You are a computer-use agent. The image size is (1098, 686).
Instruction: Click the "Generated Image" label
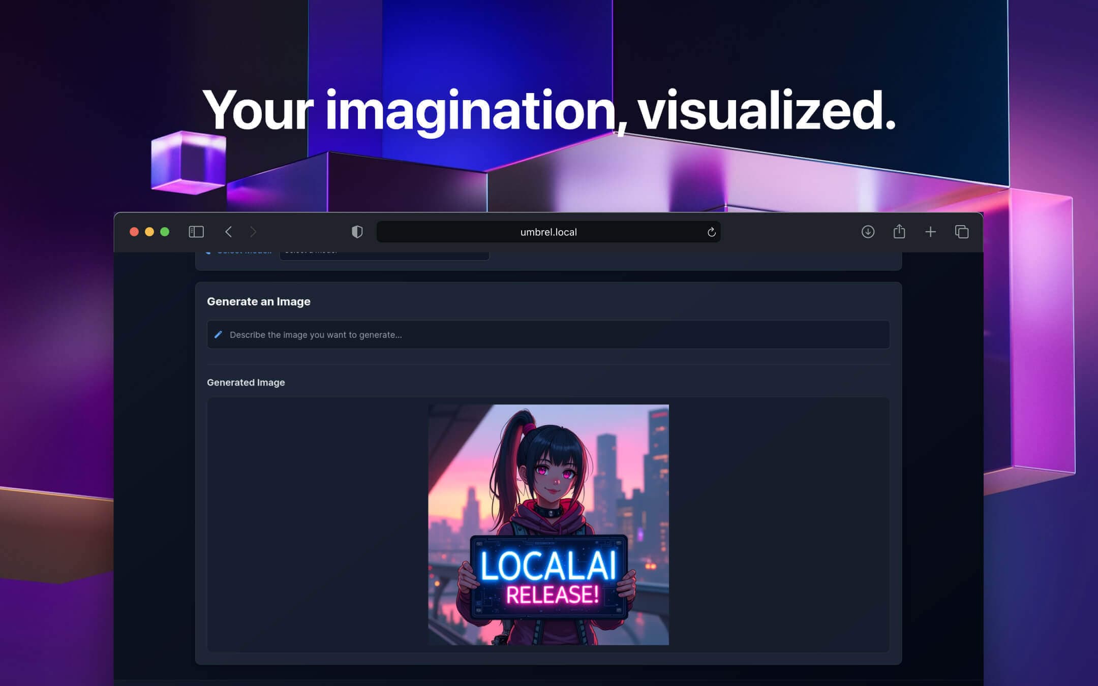[246, 382]
